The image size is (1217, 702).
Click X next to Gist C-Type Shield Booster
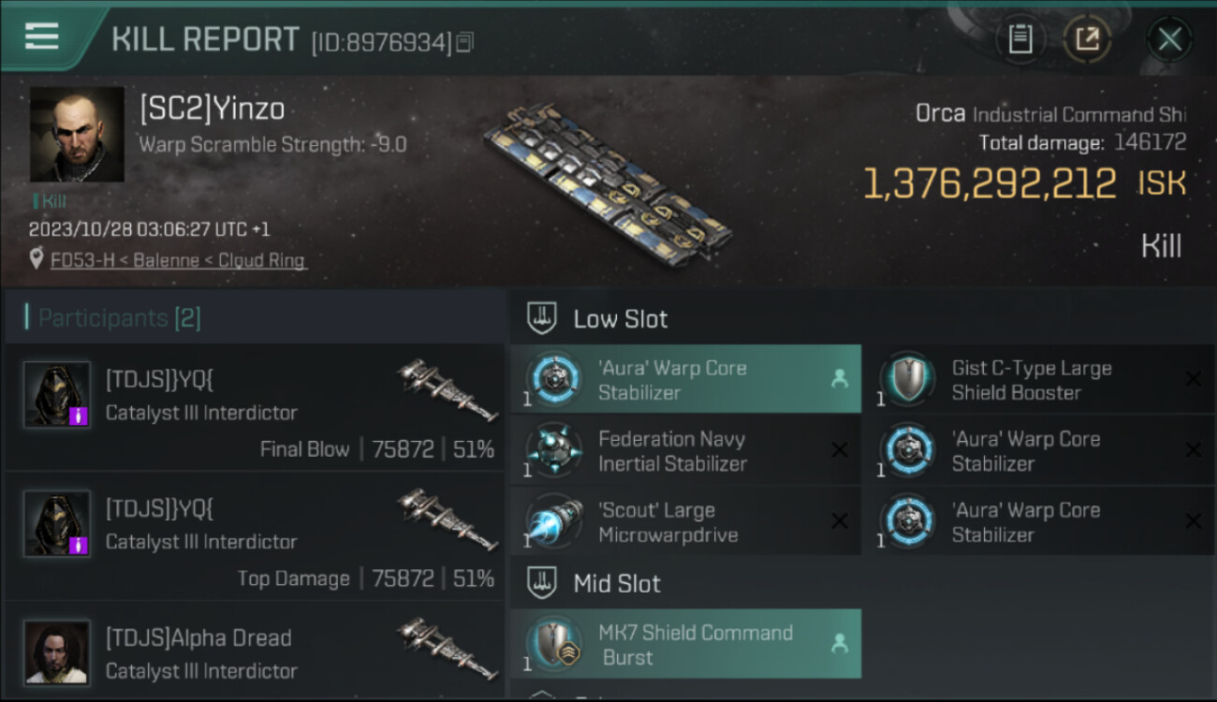pyautogui.click(x=1193, y=379)
